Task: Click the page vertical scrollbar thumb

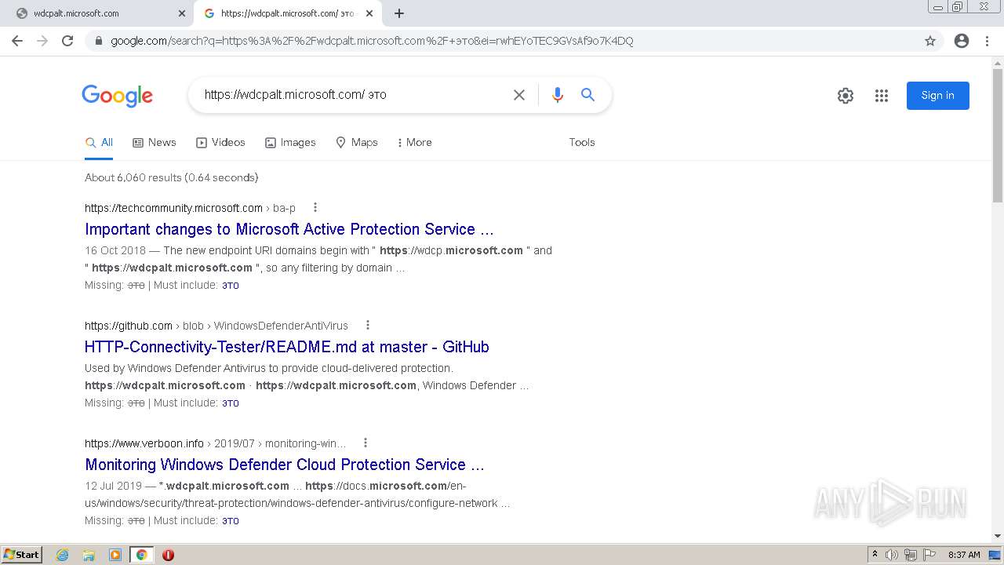Action: tap(998, 135)
